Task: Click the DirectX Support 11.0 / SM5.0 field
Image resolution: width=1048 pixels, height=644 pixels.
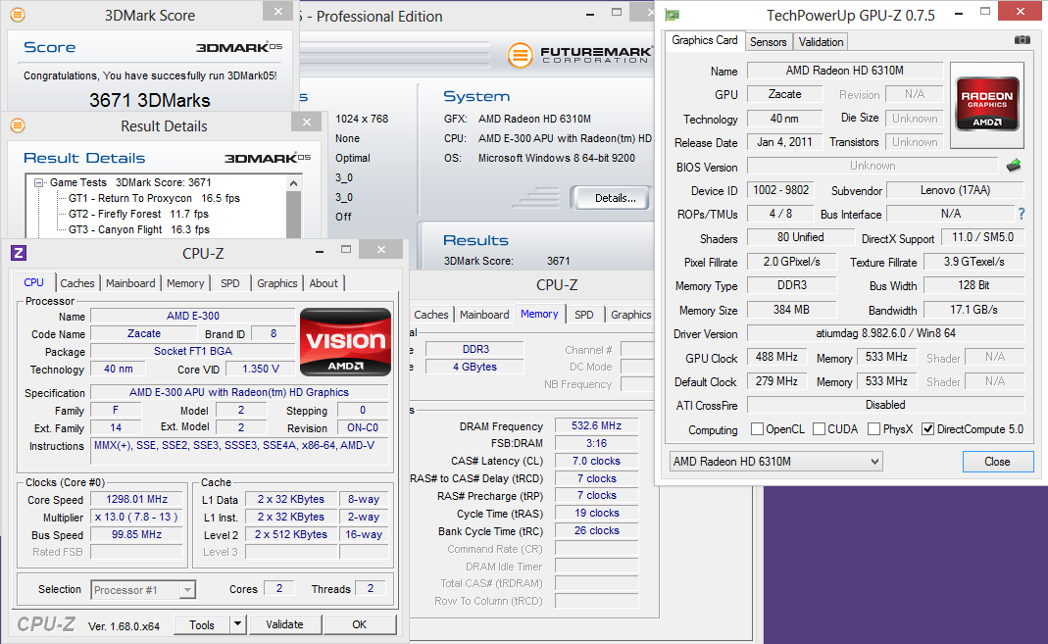Action: pos(982,236)
